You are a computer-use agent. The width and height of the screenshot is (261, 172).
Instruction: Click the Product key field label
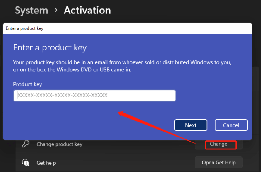point(28,84)
